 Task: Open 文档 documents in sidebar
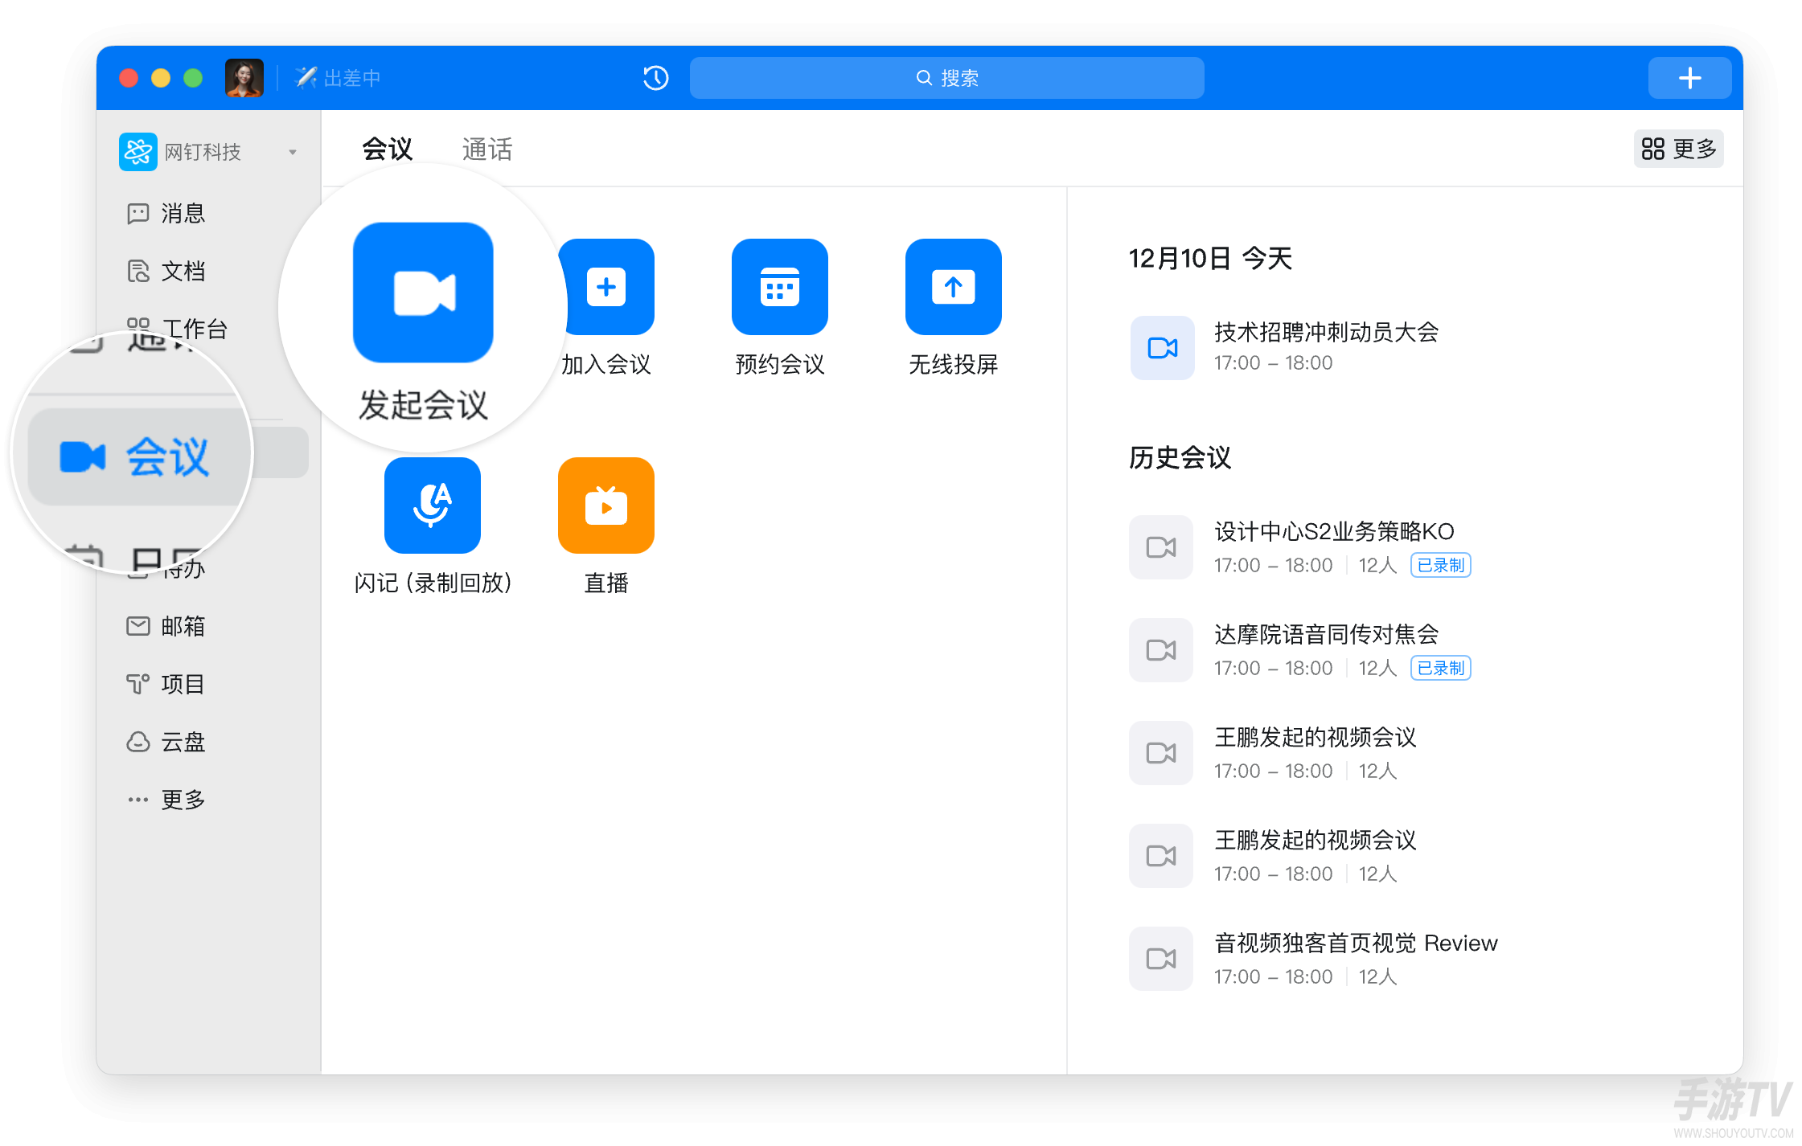pos(166,271)
